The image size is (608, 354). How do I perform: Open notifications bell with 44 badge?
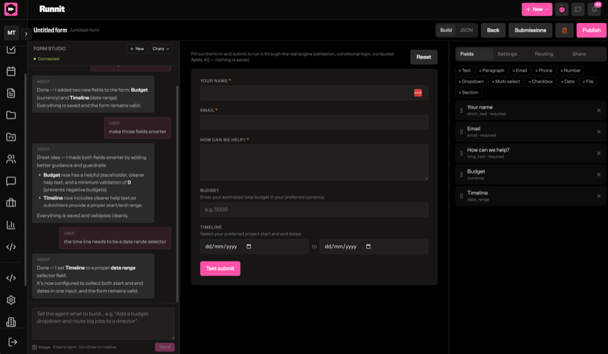[x=594, y=9]
